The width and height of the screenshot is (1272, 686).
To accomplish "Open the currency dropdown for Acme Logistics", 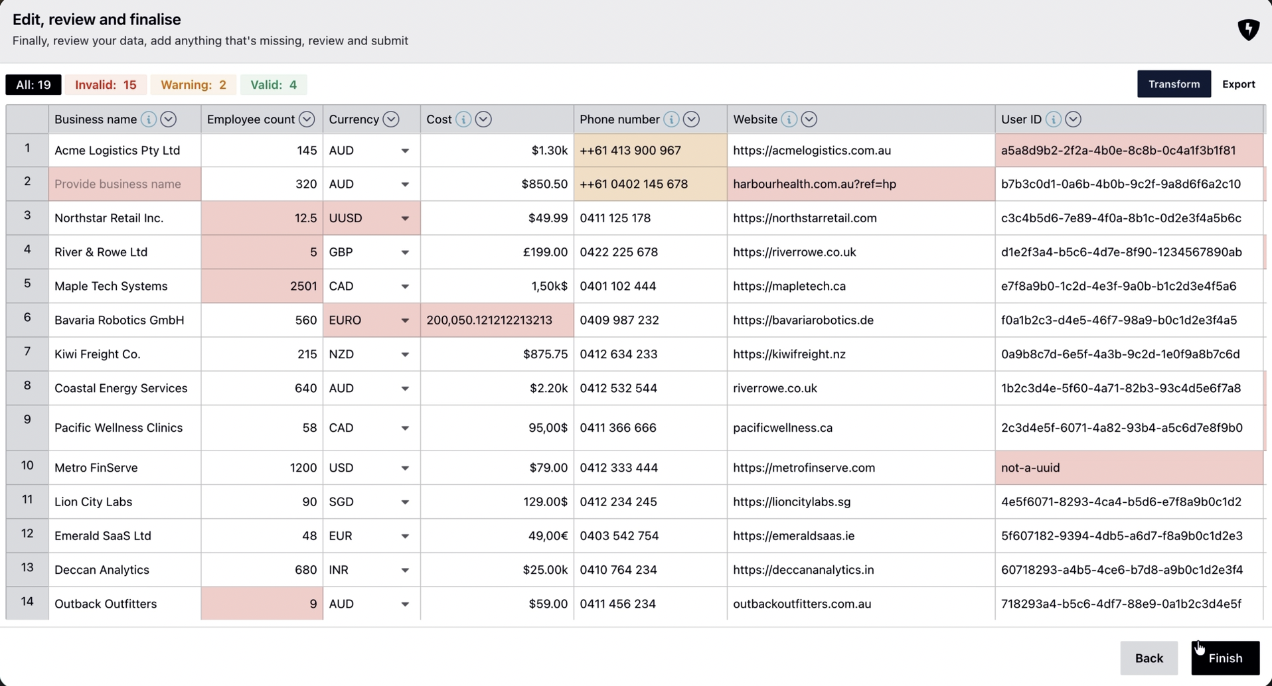I will (x=405, y=151).
